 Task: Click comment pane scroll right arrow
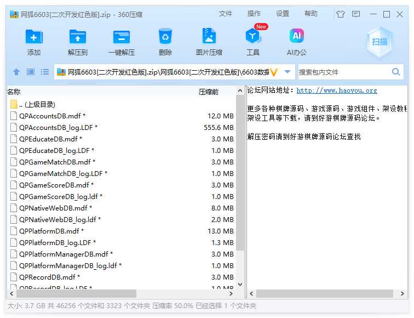(402, 293)
